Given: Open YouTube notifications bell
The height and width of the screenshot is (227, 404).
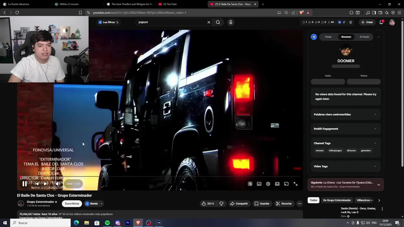Looking at the screenshot, I should [381, 22].
